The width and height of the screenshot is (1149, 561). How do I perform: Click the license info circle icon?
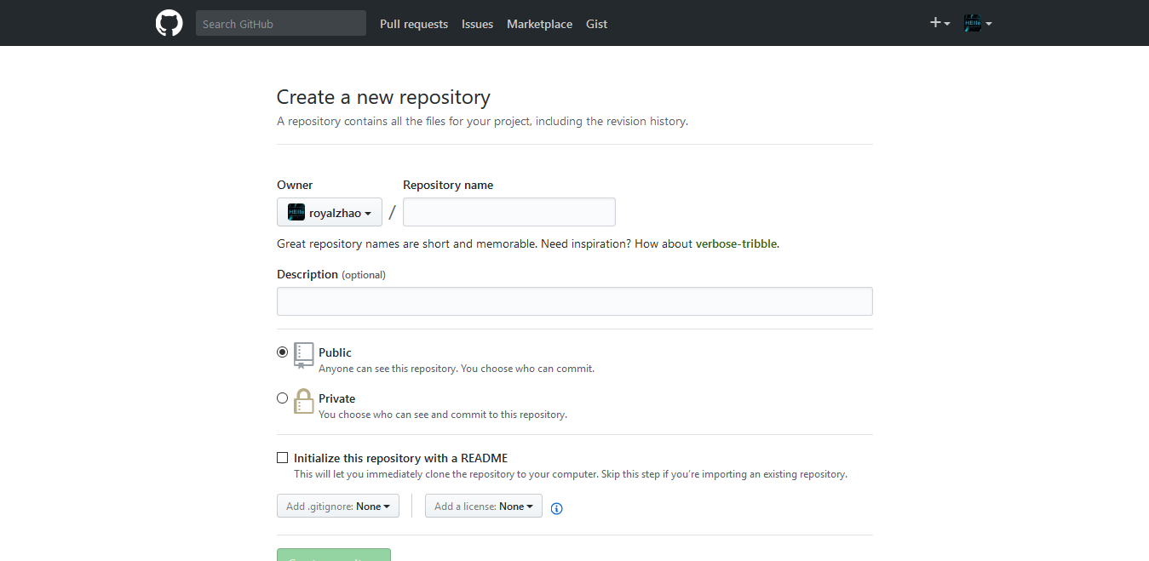pyautogui.click(x=557, y=508)
